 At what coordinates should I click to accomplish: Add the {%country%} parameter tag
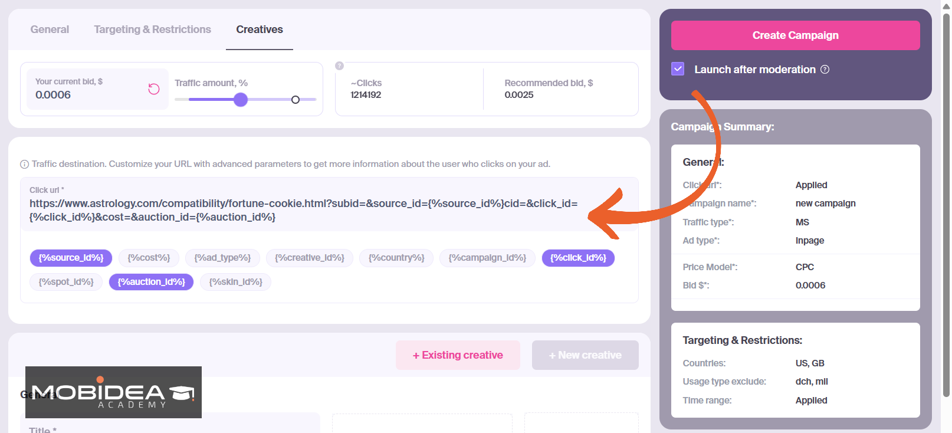coord(396,258)
